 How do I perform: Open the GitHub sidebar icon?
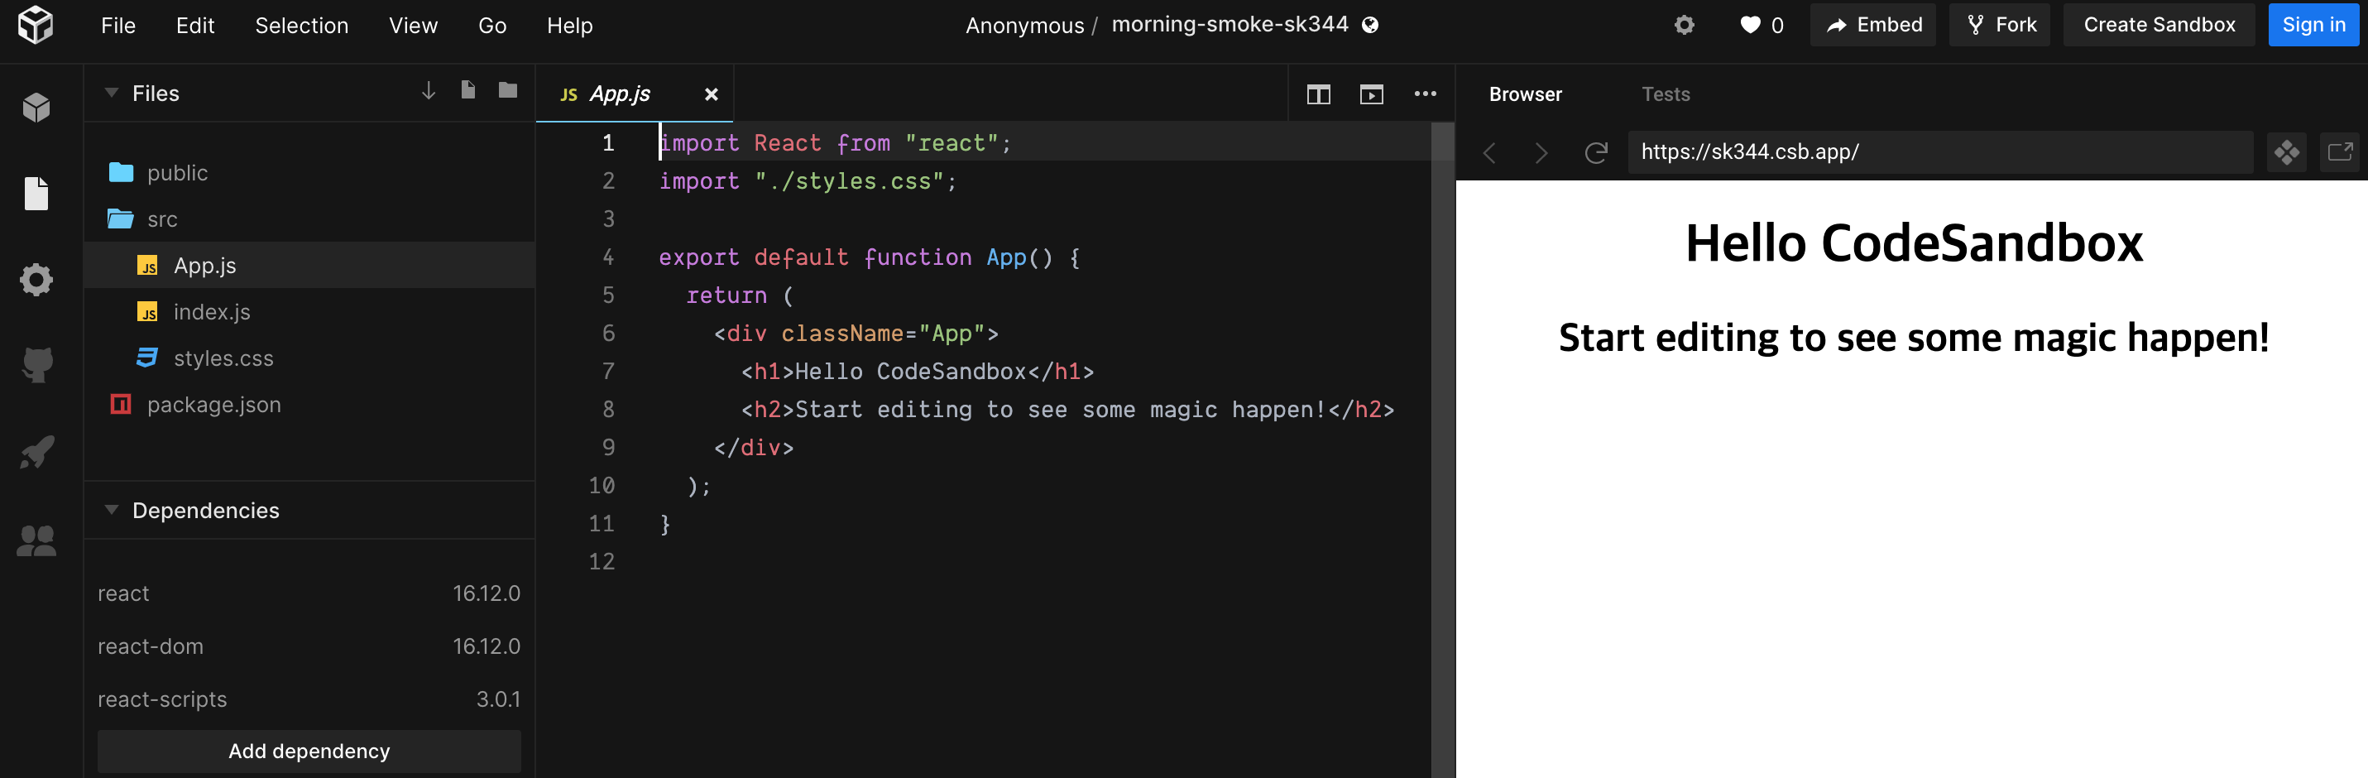pos(36,365)
